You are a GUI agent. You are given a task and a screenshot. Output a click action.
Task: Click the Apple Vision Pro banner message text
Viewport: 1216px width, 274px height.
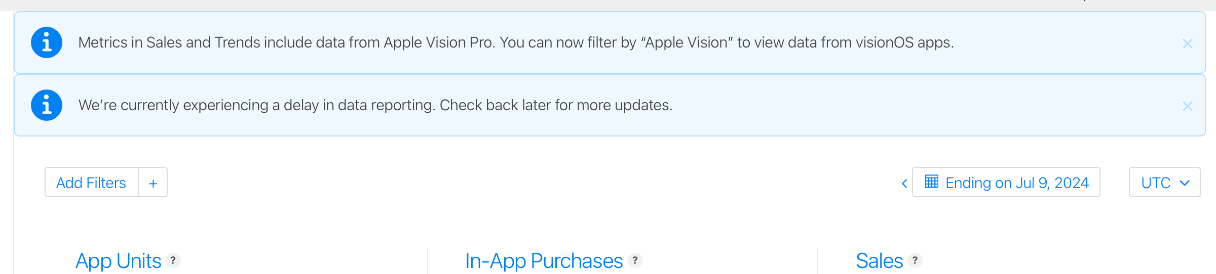click(x=516, y=42)
